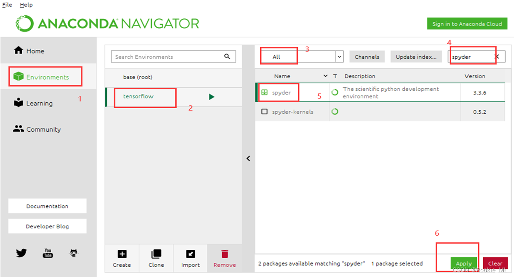This screenshot has width=514, height=277.
Task: Clear the spyder search with the X icon
Action: pos(497,56)
